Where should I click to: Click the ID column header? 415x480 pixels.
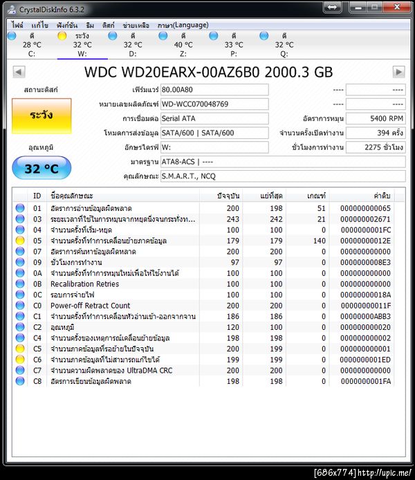[37, 196]
